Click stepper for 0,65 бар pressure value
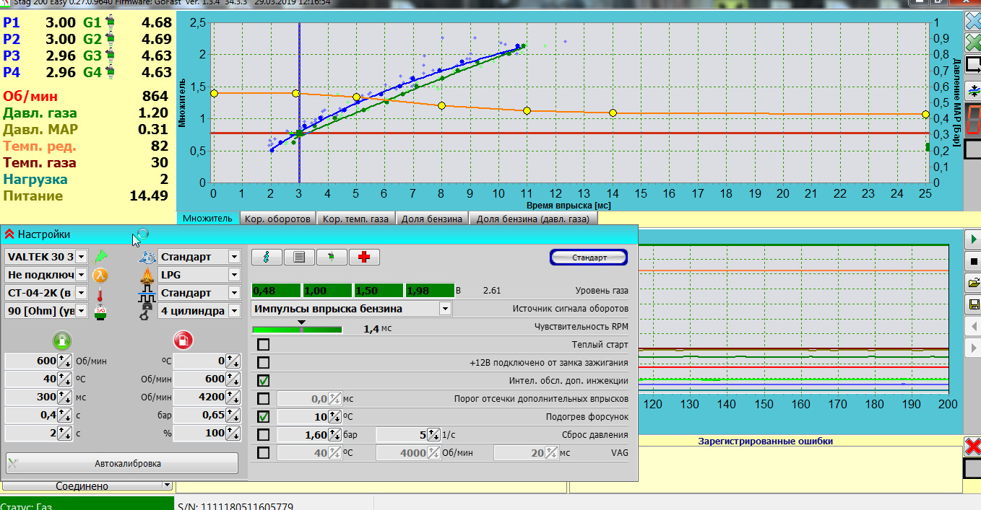 233,415
